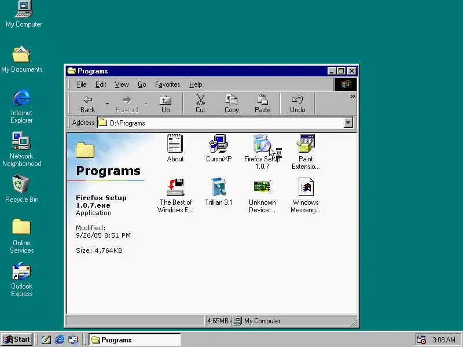463x347 pixels.
Task: Select Online Services desktop folder
Action: click(x=21, y=236)
